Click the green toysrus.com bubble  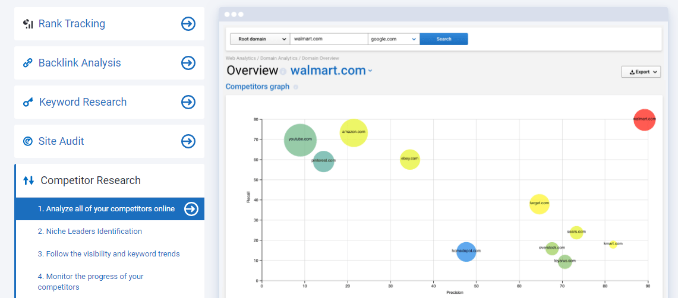[565, 262]
